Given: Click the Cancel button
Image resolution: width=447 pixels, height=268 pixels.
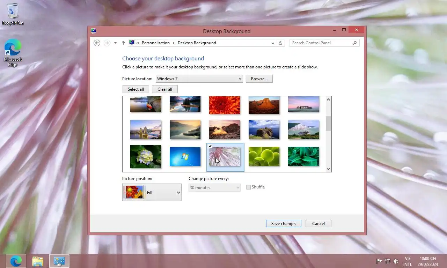Looking at the screenshot, I should [x=318, y=223].
